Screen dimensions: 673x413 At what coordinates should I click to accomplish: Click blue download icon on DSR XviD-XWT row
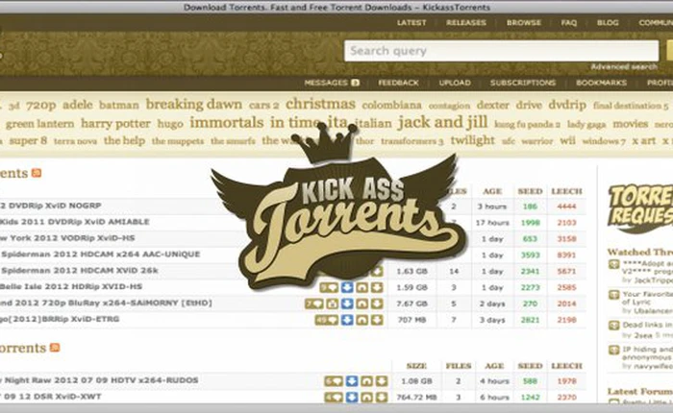352,397
